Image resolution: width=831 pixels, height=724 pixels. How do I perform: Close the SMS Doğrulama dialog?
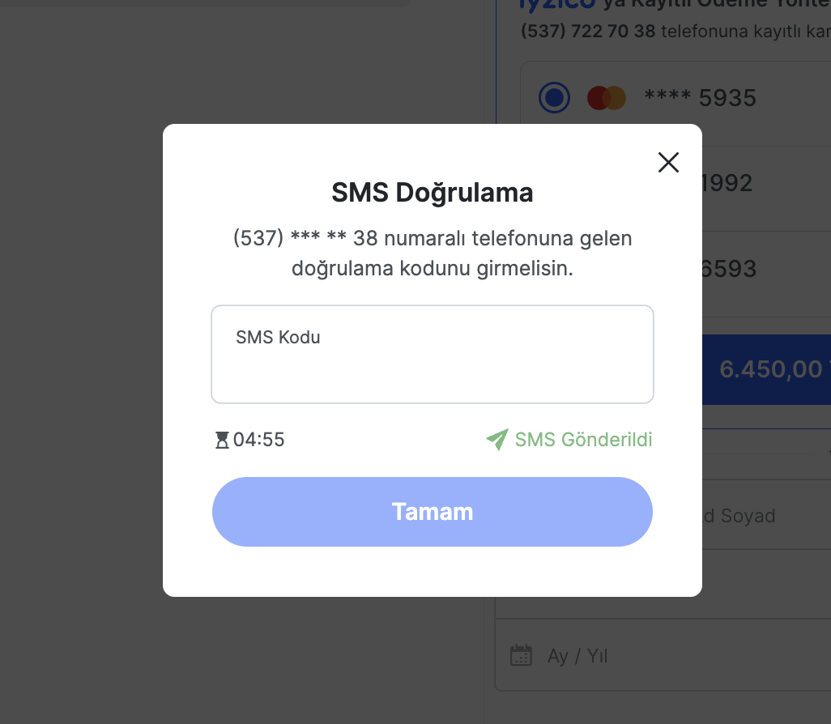coord(668,162)
